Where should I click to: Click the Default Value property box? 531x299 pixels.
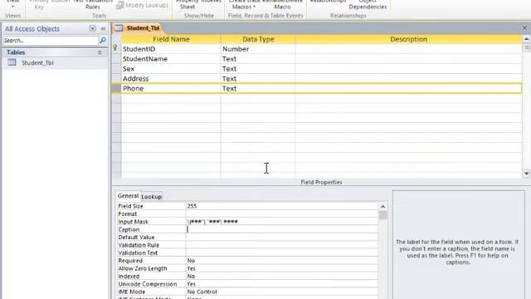point(282,238)
